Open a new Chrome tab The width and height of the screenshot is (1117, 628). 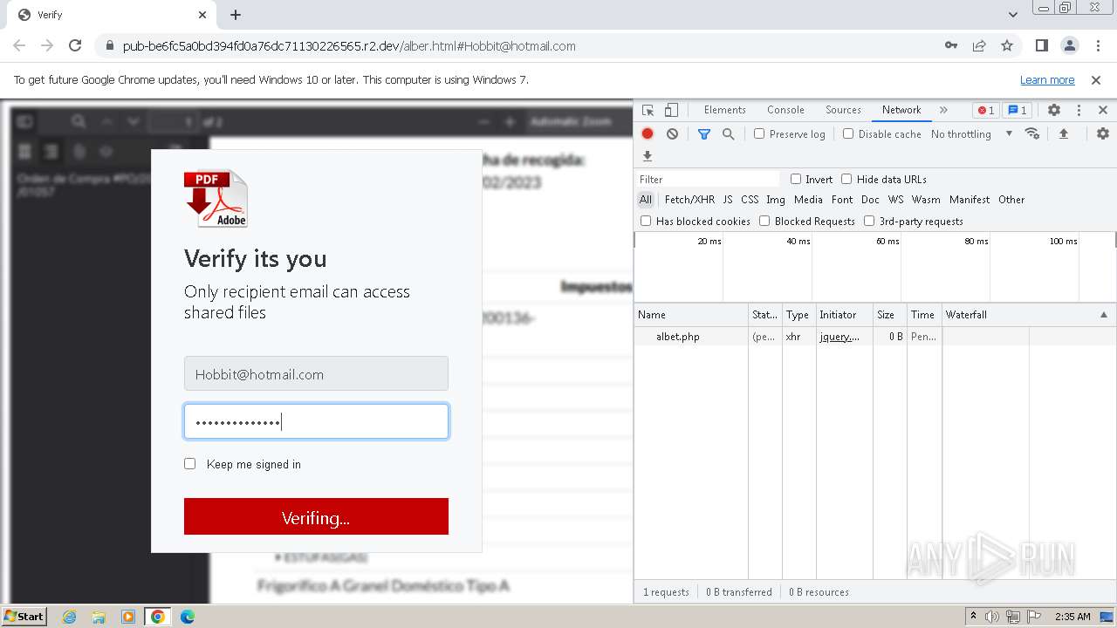click(x=236, y=15)
